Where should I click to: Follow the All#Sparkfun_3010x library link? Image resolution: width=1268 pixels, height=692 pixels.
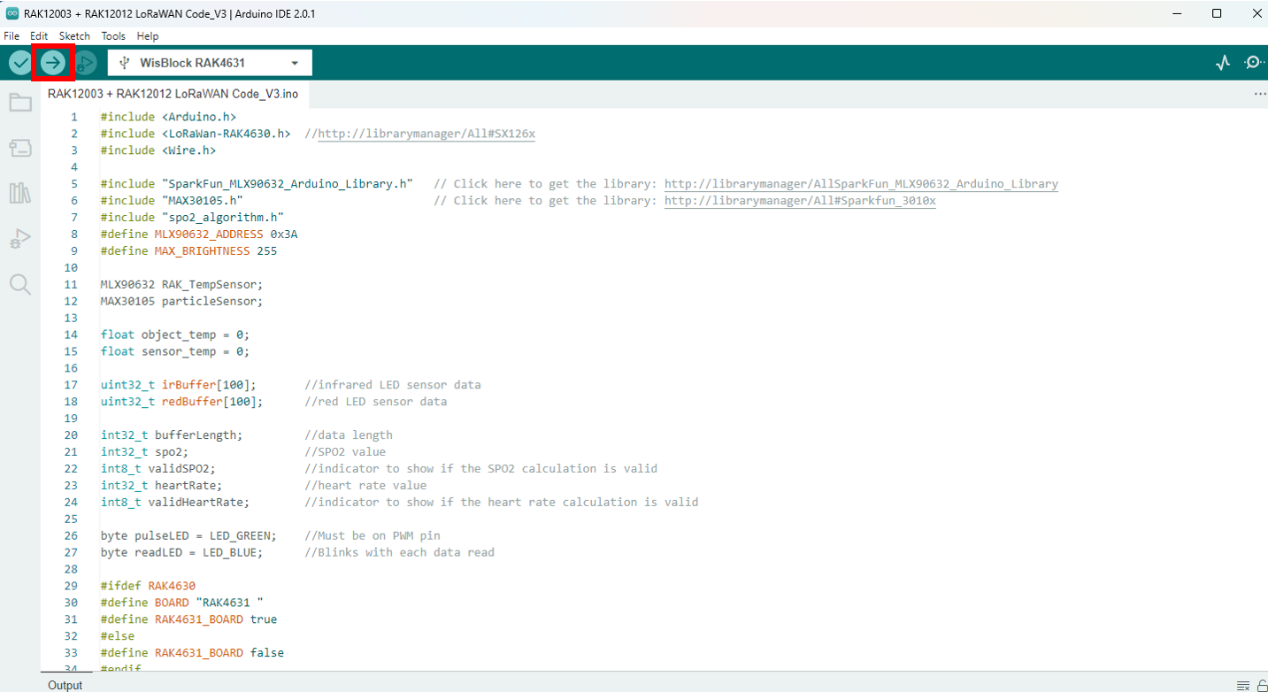click(x=800, y=201)
